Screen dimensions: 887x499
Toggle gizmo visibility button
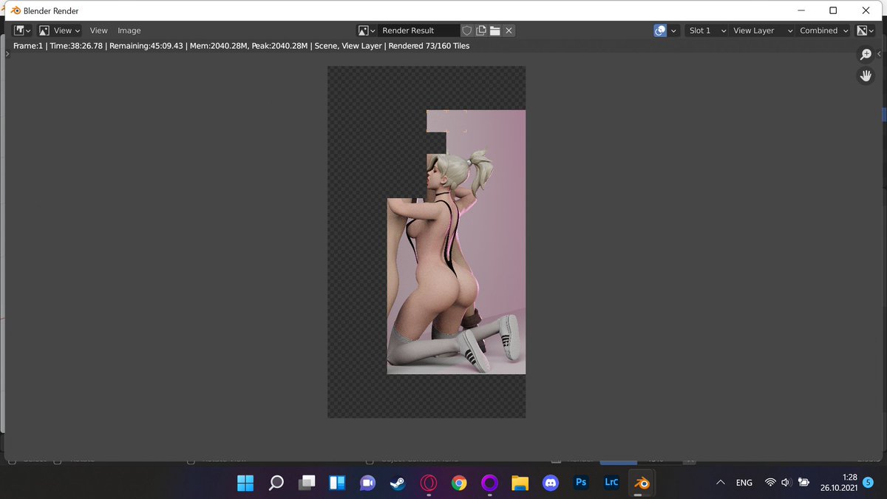pyautogui.click(x=660, y=30)
